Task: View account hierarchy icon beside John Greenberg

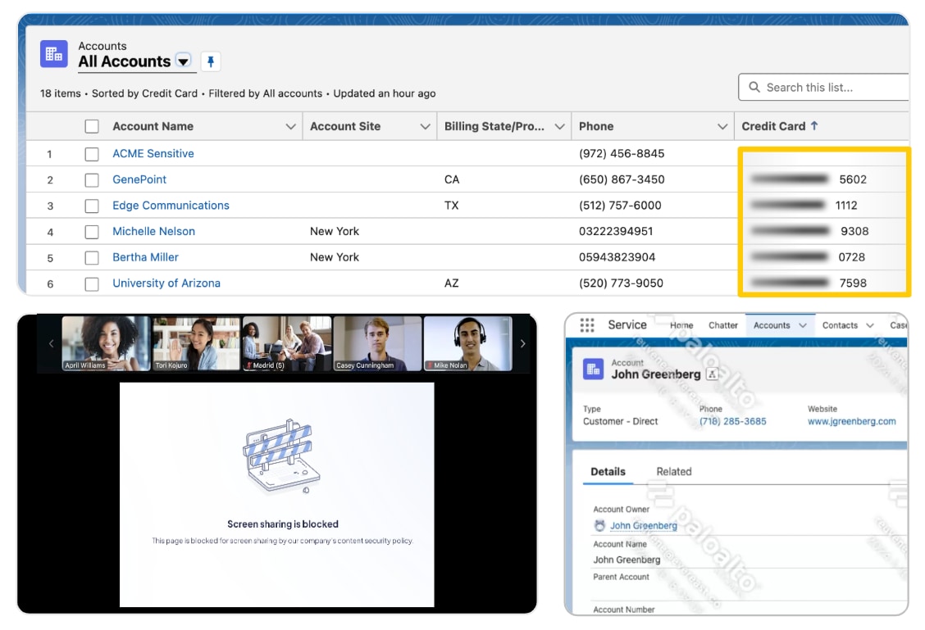Action: coord(713,374)
